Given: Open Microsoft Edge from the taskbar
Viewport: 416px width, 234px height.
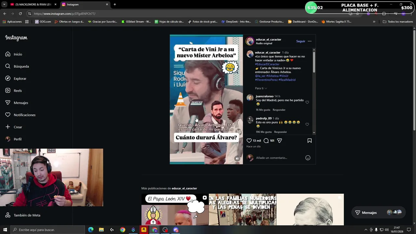Looking at the screenshot, I should pos(91,230).
